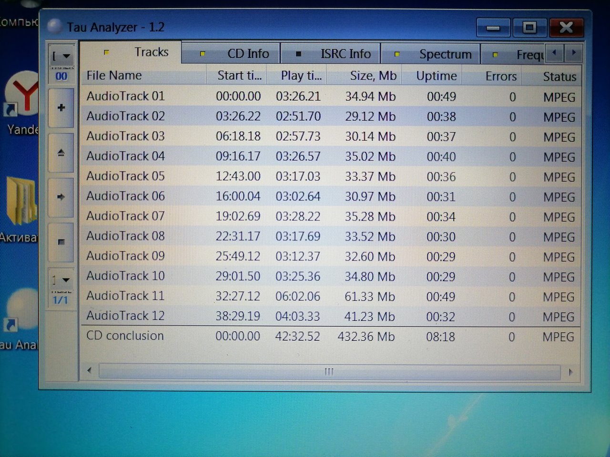Click the tab strip right scroll arrow
Image resolution: width=610 pixels, height=457 pixels.
click(x=574, y=53)
